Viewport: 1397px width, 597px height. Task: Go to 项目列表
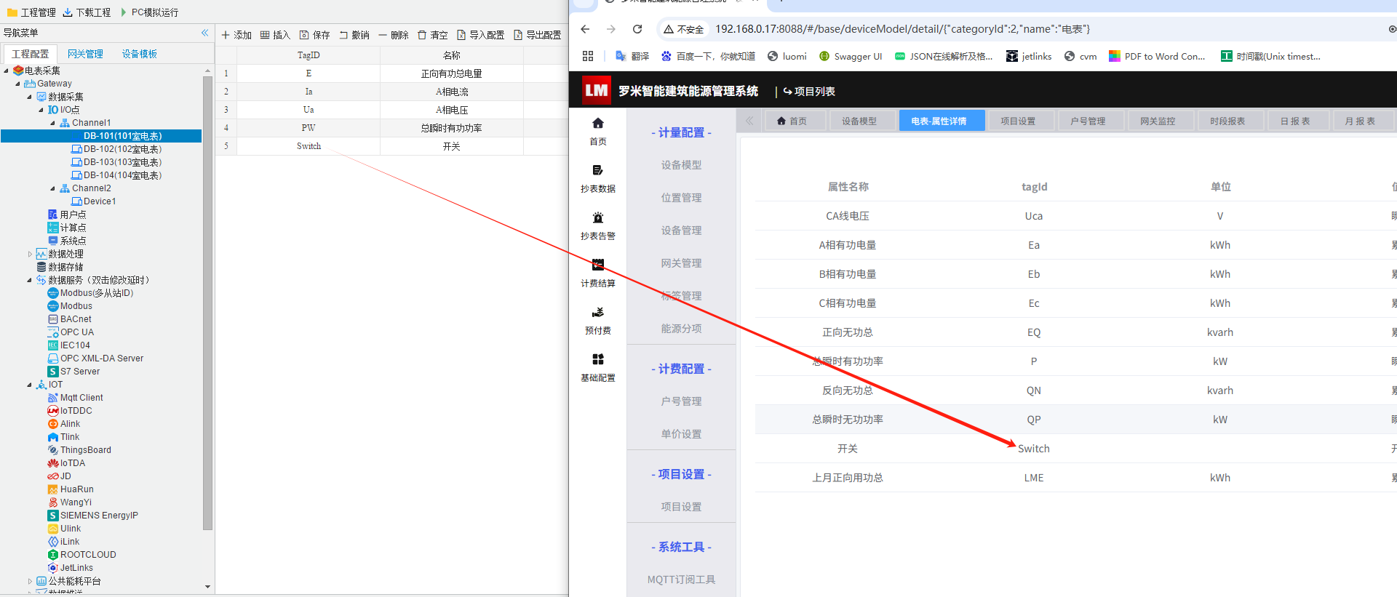[809, 92]
